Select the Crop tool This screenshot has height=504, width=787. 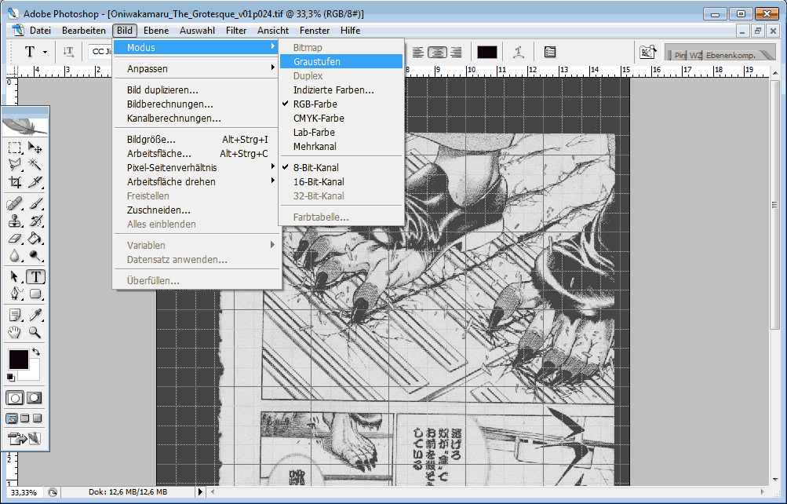(x=15, y=181)
